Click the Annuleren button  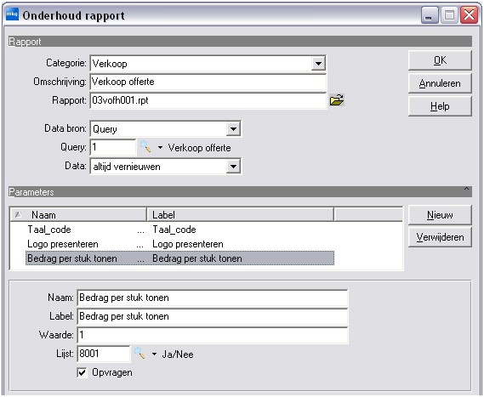click(440, 83)
